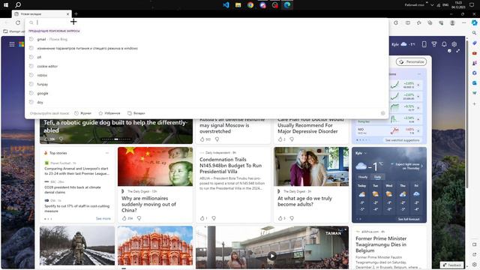Filter suggestions by Журнал

83,113
